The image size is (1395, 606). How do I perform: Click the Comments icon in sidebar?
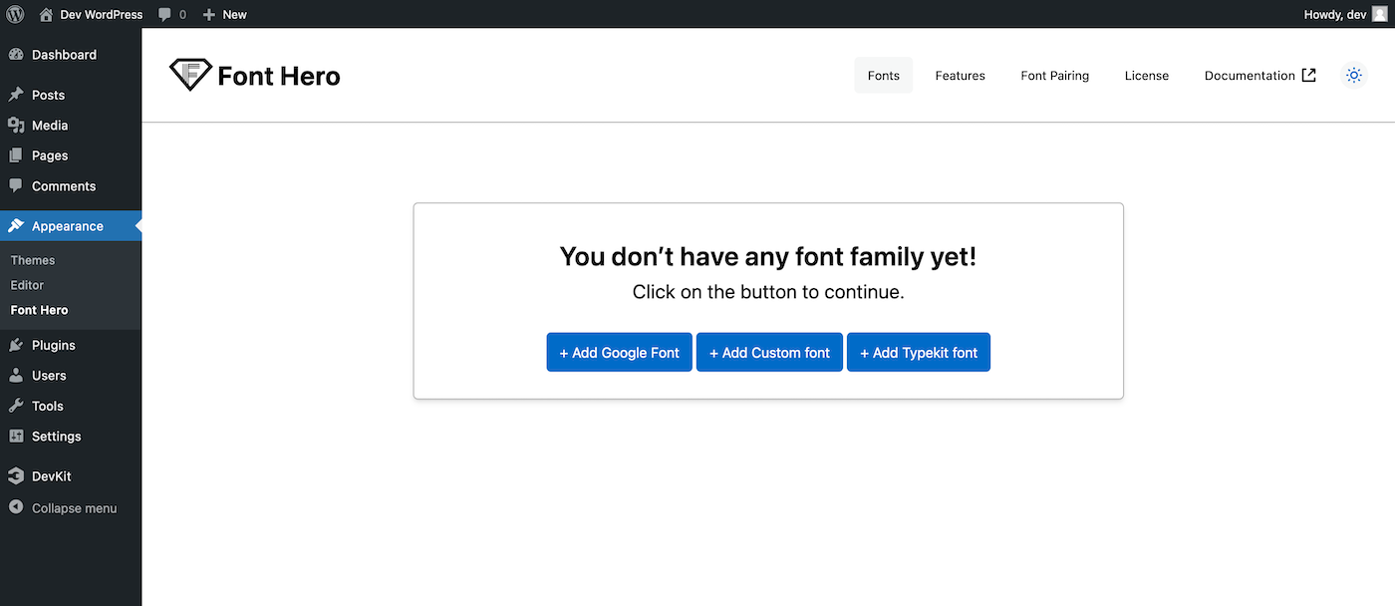pyautogui.click(x=16, y=186)
